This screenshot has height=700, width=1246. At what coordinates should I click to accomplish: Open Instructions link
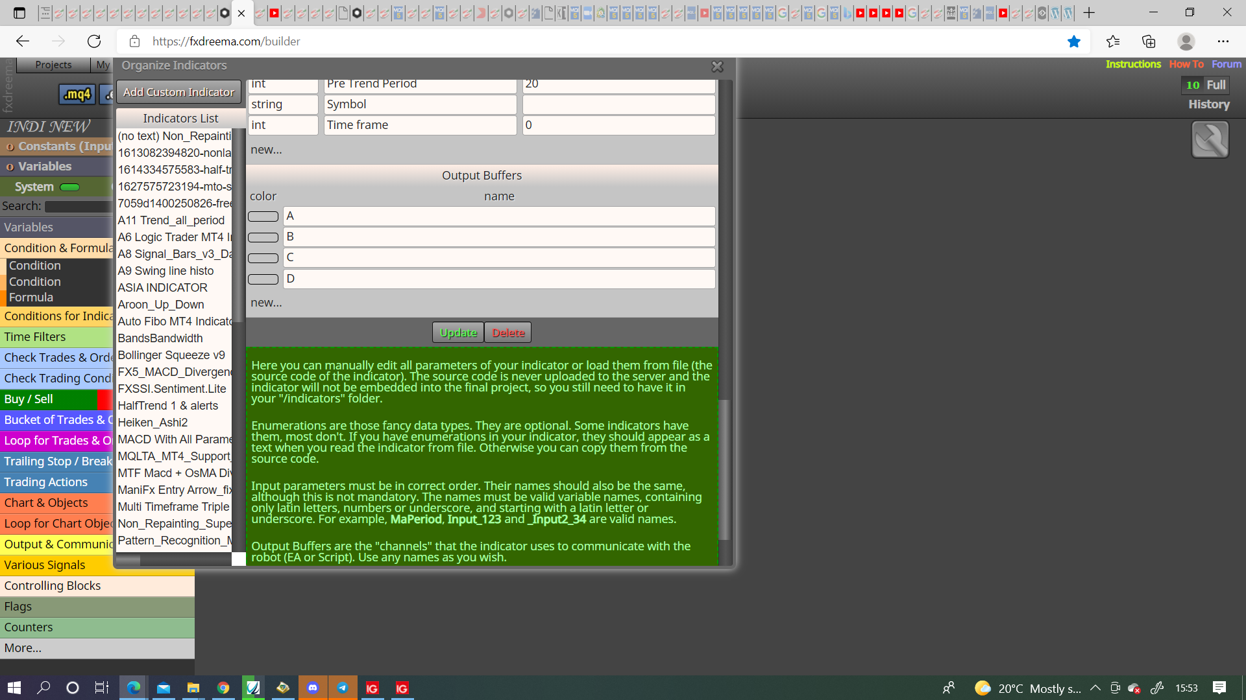click(1133, 64)
